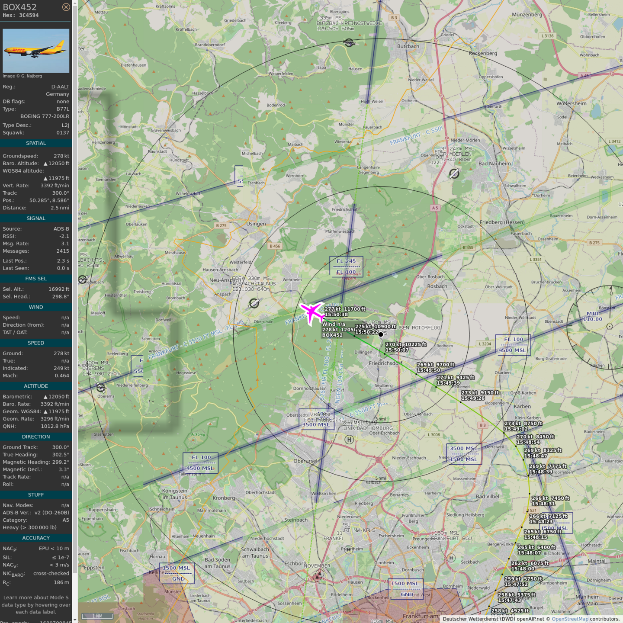623x623 pixels.
Task: Click the NOVEMBER reporting point triangle icon
Action: coord(318,575)
